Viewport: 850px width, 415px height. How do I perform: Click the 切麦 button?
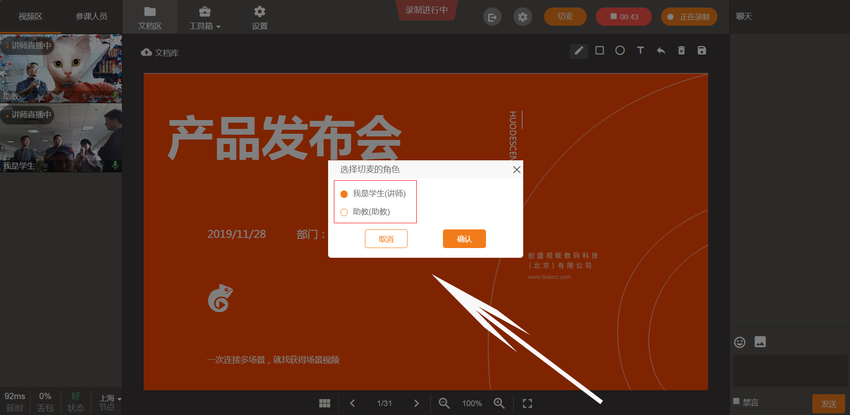coord(565,16)
